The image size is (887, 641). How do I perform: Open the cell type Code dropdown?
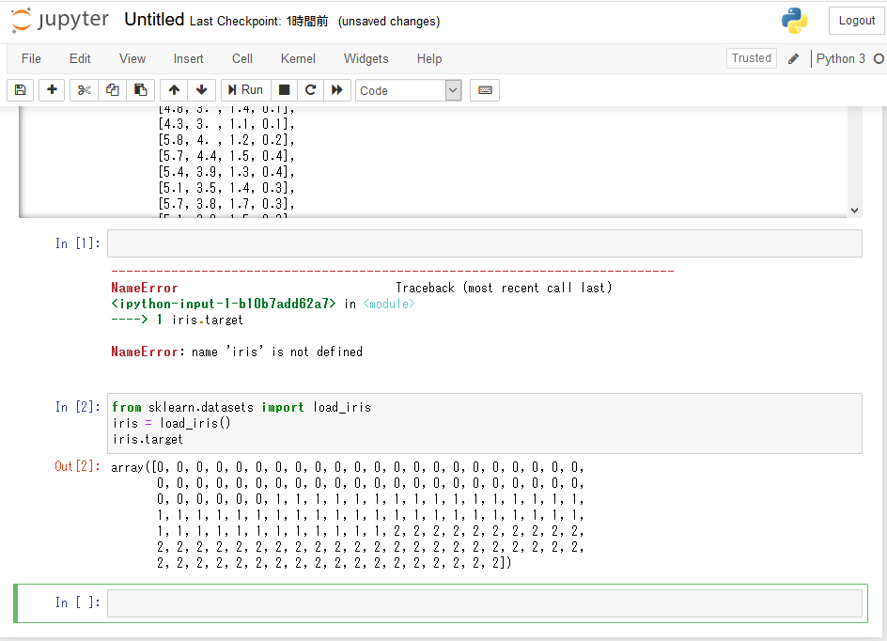pyautogui.click(x=409, y=90)
